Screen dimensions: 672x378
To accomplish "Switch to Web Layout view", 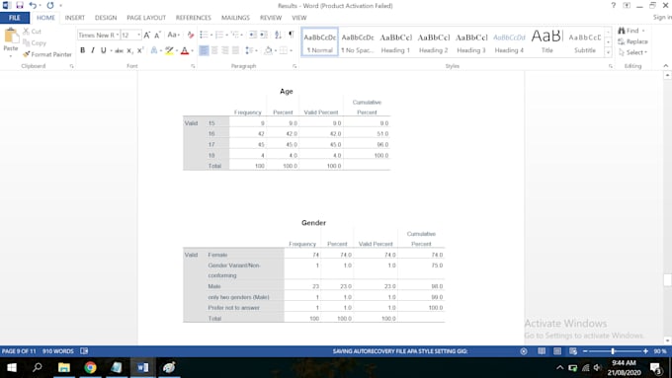I will [573, 351].
